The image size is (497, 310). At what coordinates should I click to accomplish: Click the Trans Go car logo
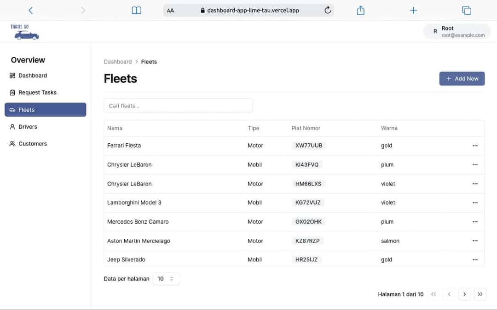(25, 32)
